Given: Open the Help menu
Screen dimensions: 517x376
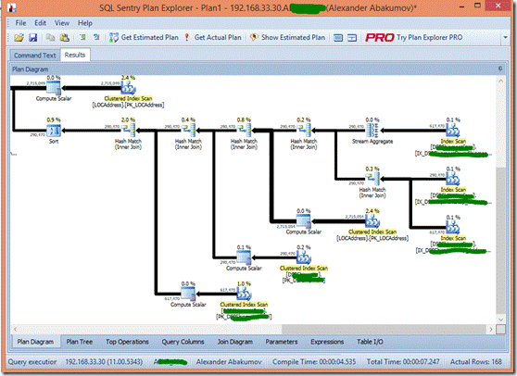Looking at the screenshot, I should click(x=84, y=23).
